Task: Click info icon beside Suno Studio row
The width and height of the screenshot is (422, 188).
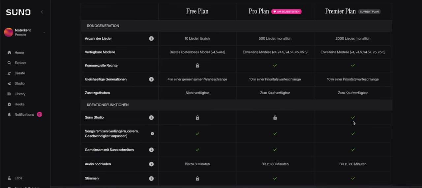Action: (151, 117)
